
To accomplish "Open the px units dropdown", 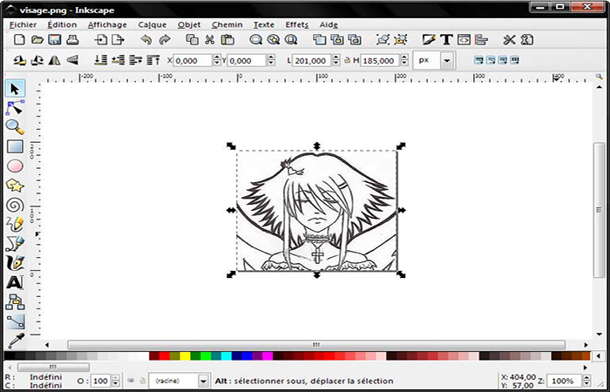I will (x=447, y=61).
